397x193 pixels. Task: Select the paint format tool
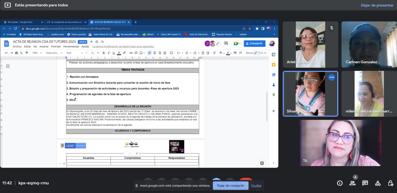tap(27, 53)
